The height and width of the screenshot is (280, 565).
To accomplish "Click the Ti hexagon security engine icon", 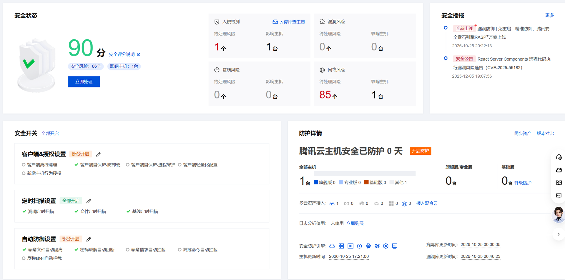I will (386, 246).
